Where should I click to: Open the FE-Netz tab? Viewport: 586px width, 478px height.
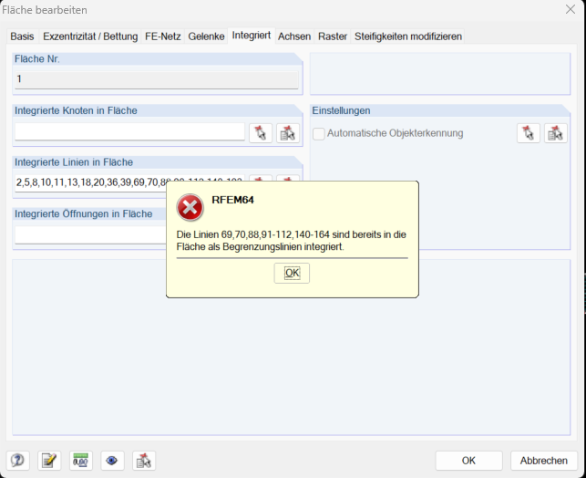tap(162, 36)
